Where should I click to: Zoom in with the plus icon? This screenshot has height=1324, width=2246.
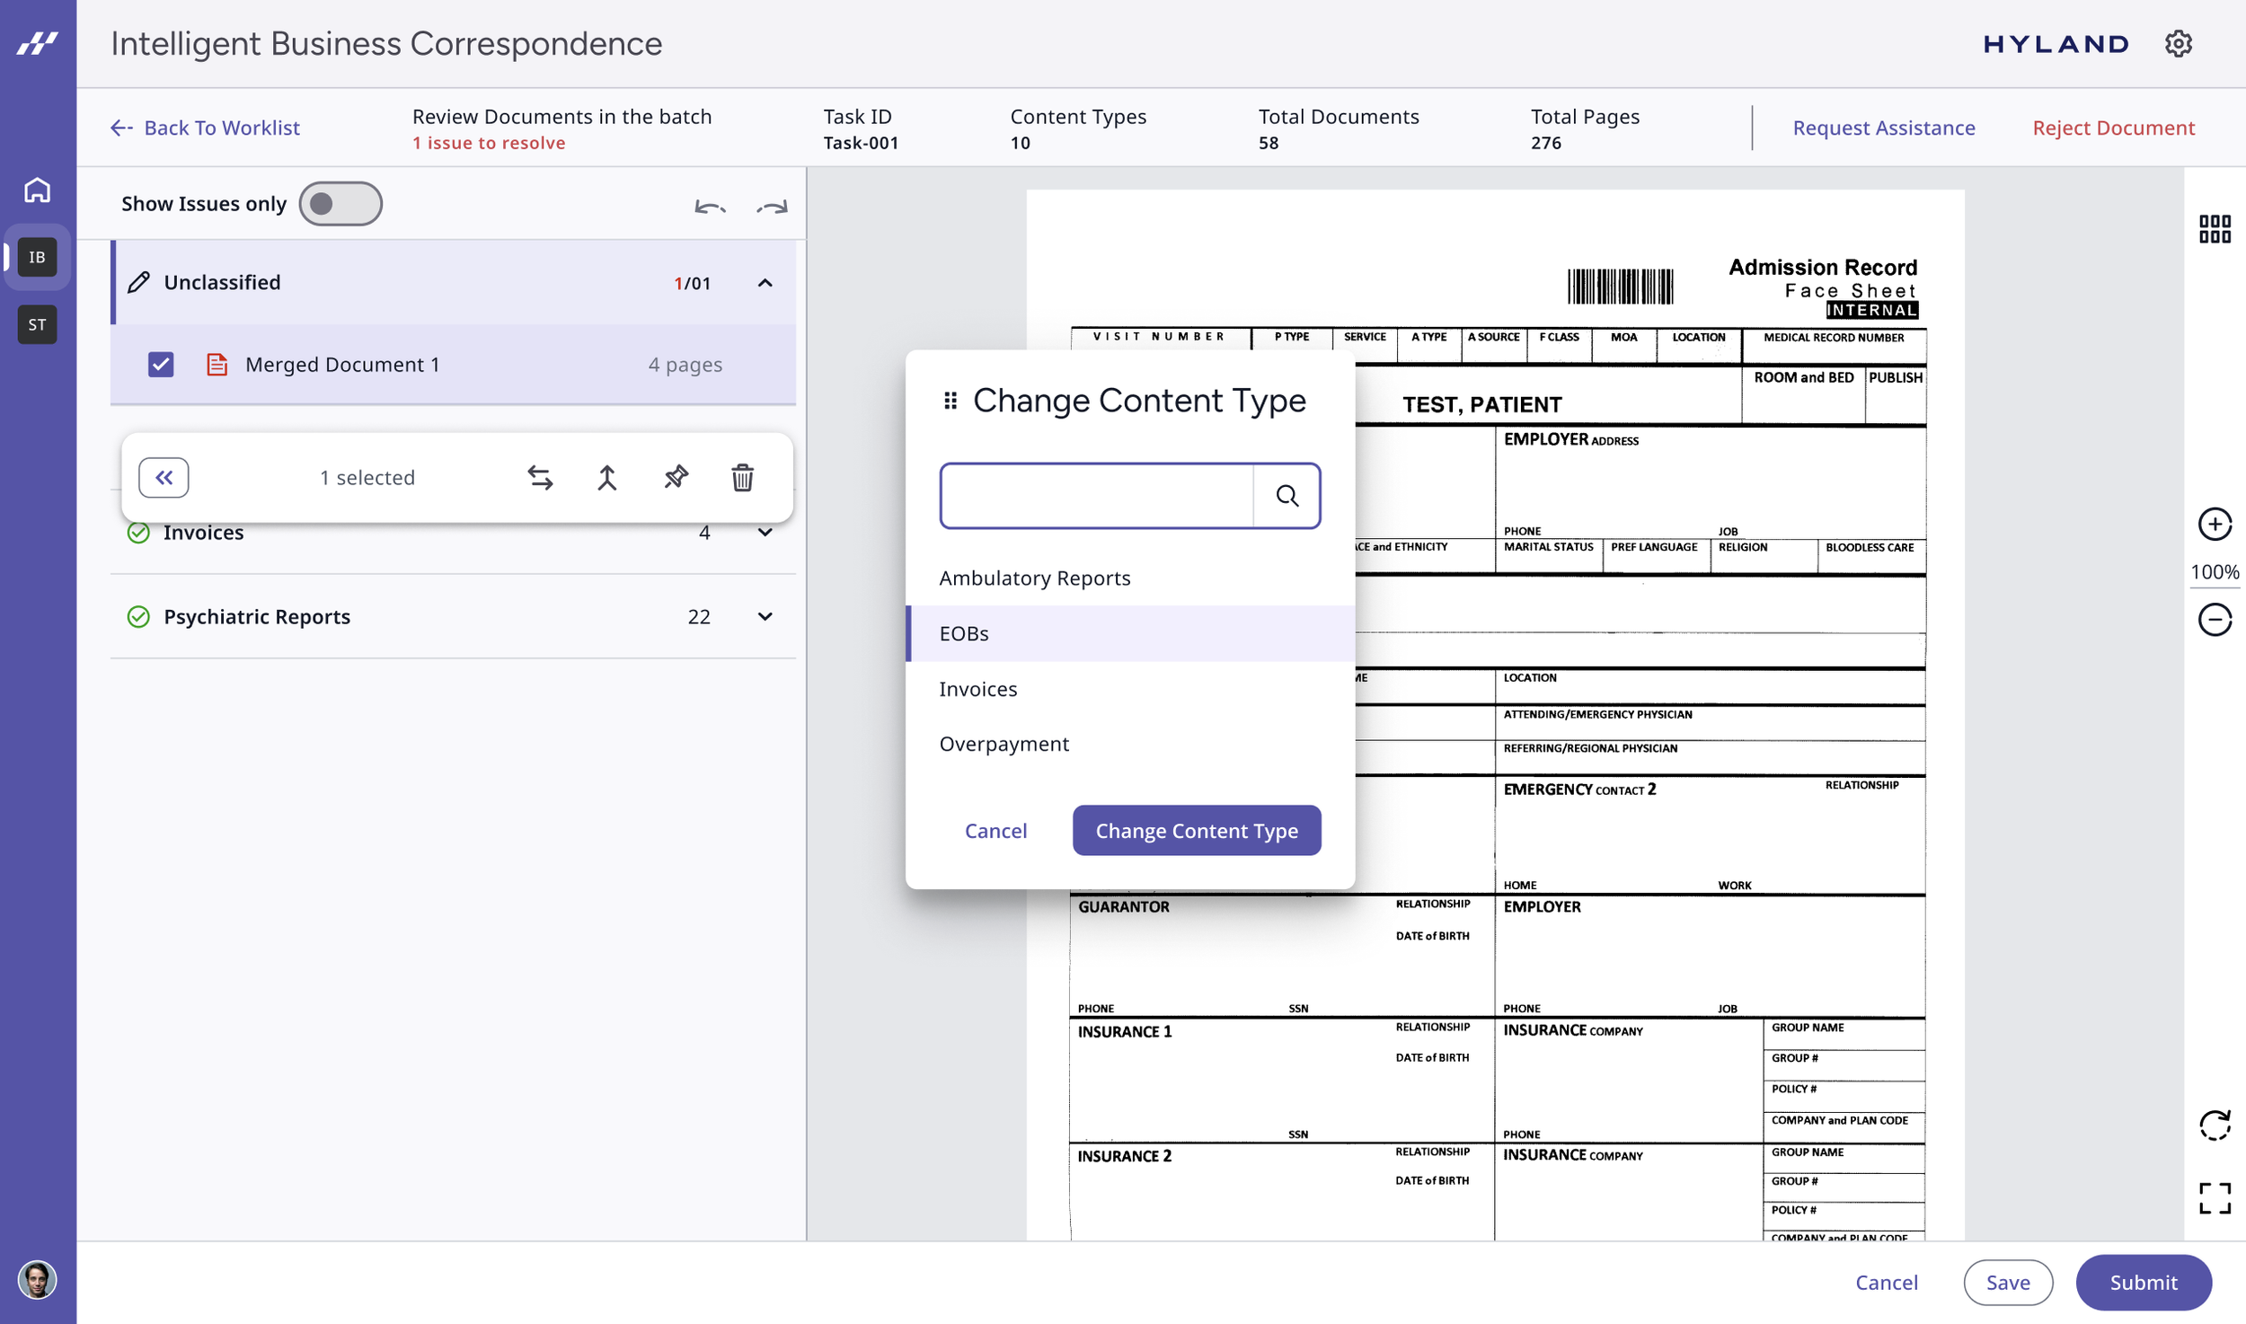[2215, 524]
